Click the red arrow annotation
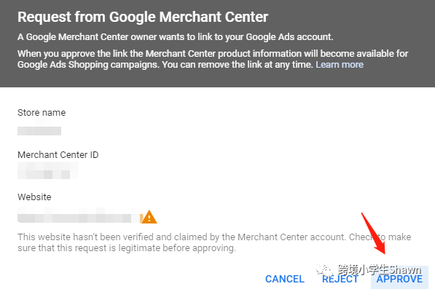The height and width of the screenshot is (289, 435). pos(373,233)
